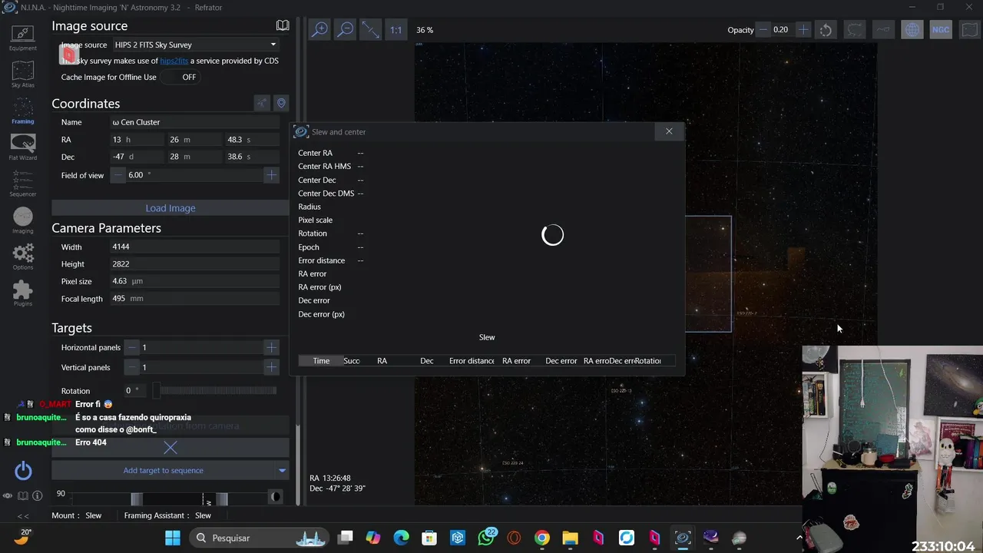Click the moon phase icon on altitude chart
The width and height of the screenshot is (983, 553).
click(276, 497)
